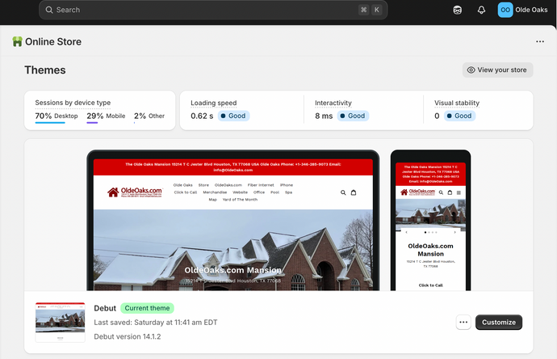Click the 29% Mobile sessions value
The image size is (557, 359).
coord(106,116)
